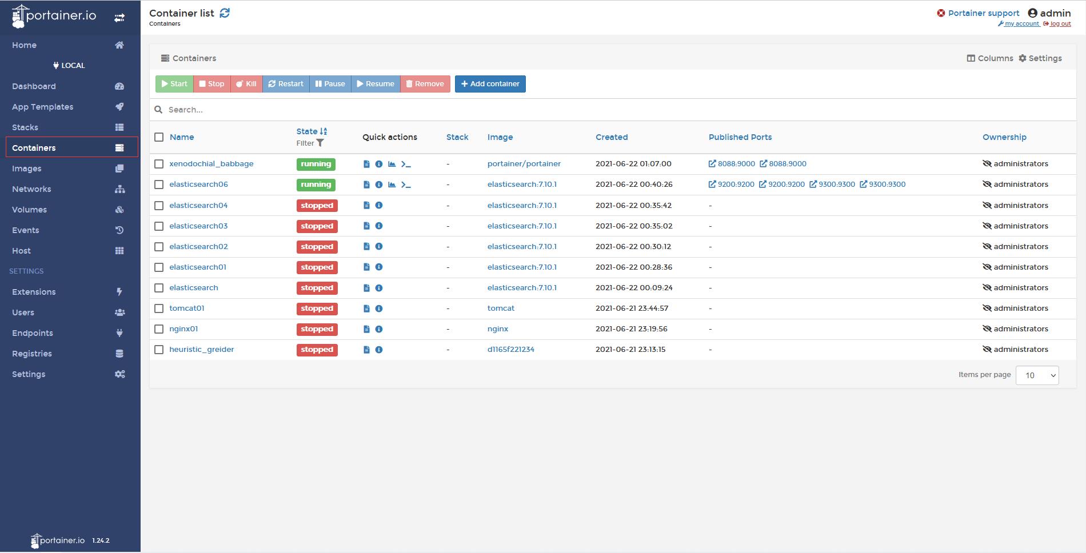Open logs icon for elasticsearch06
Screen dimensions: 1086x553
[x=366, y=185]
